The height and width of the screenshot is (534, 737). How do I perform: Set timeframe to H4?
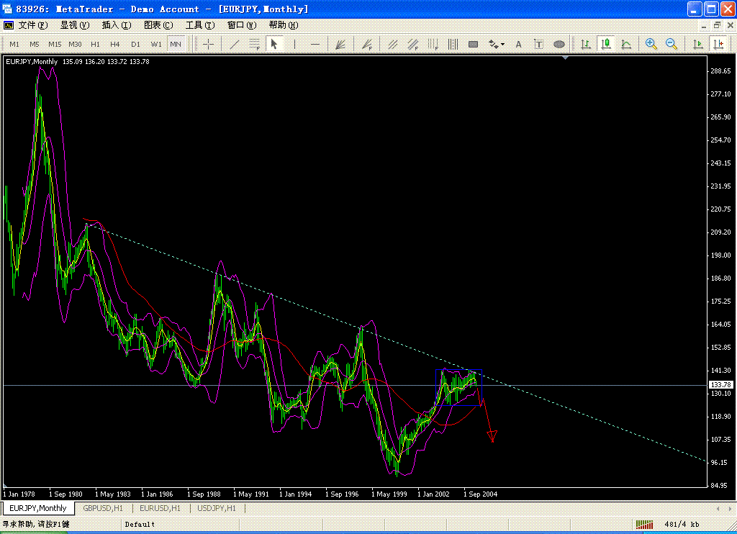click(x=115, y=44)
